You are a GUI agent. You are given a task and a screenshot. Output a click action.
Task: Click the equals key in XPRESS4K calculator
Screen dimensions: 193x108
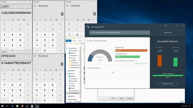pyautogui.click(x=28, y=101)
